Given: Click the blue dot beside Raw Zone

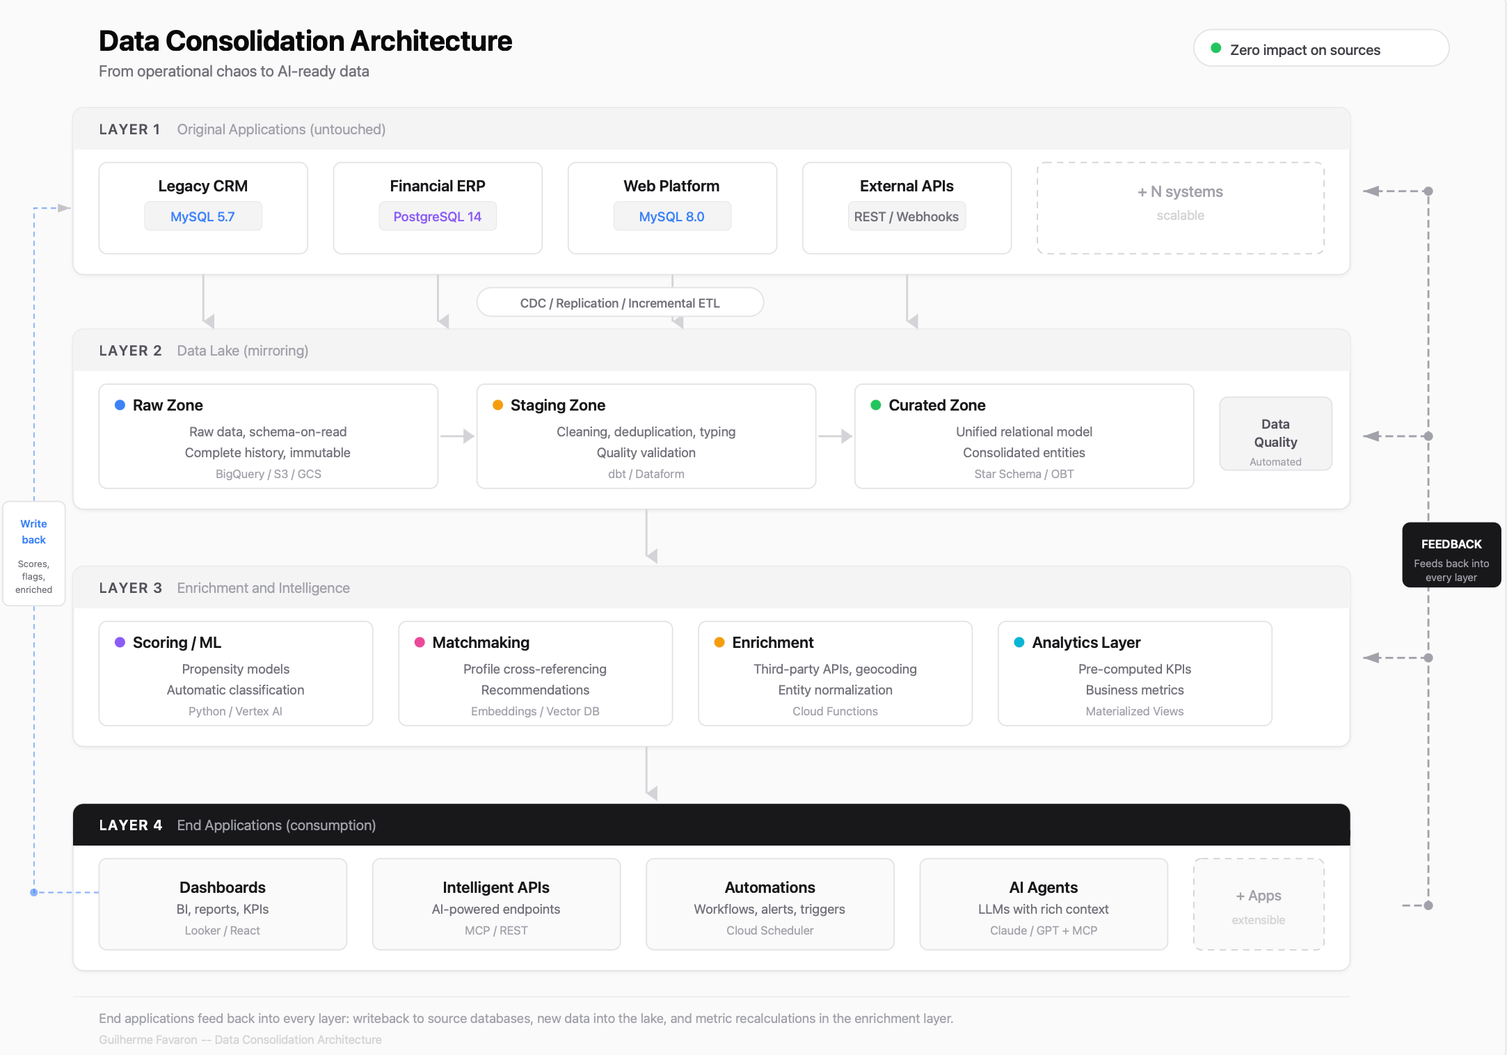Looking at the screenshot, I should 120,404.
